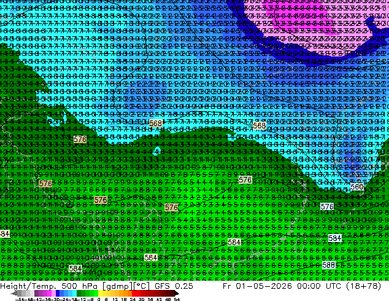Click the dark-brown right arrow of color scale
The width and height of the screenshot is (389, 301).
coord(177,293)
